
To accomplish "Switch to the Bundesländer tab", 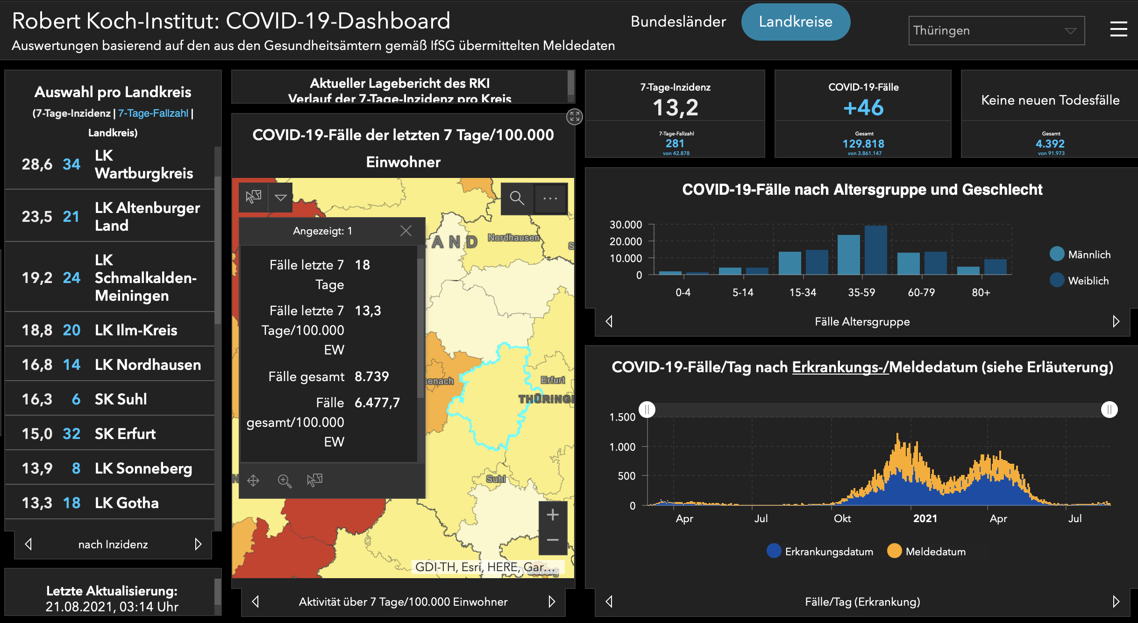I will (x=678, y=21).
